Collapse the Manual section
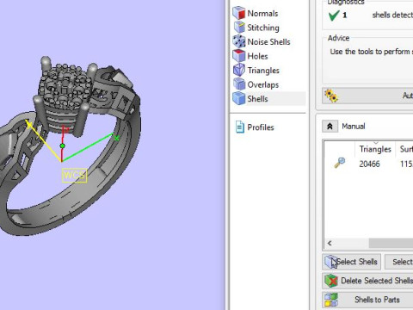This screenshot has width=413, height=310. click(330, 127)
